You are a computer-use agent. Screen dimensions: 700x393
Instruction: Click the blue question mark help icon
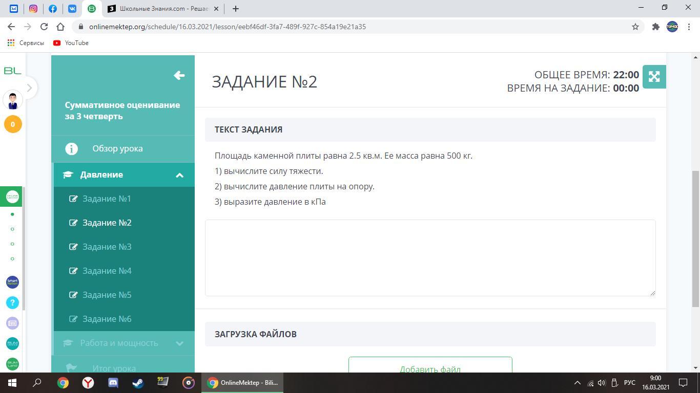pyautogui.click(x=12, y=302)
